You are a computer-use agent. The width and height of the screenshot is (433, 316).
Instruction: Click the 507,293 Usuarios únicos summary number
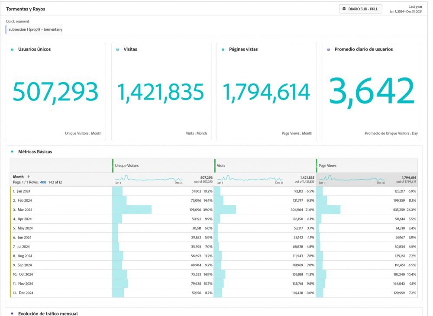55,92
